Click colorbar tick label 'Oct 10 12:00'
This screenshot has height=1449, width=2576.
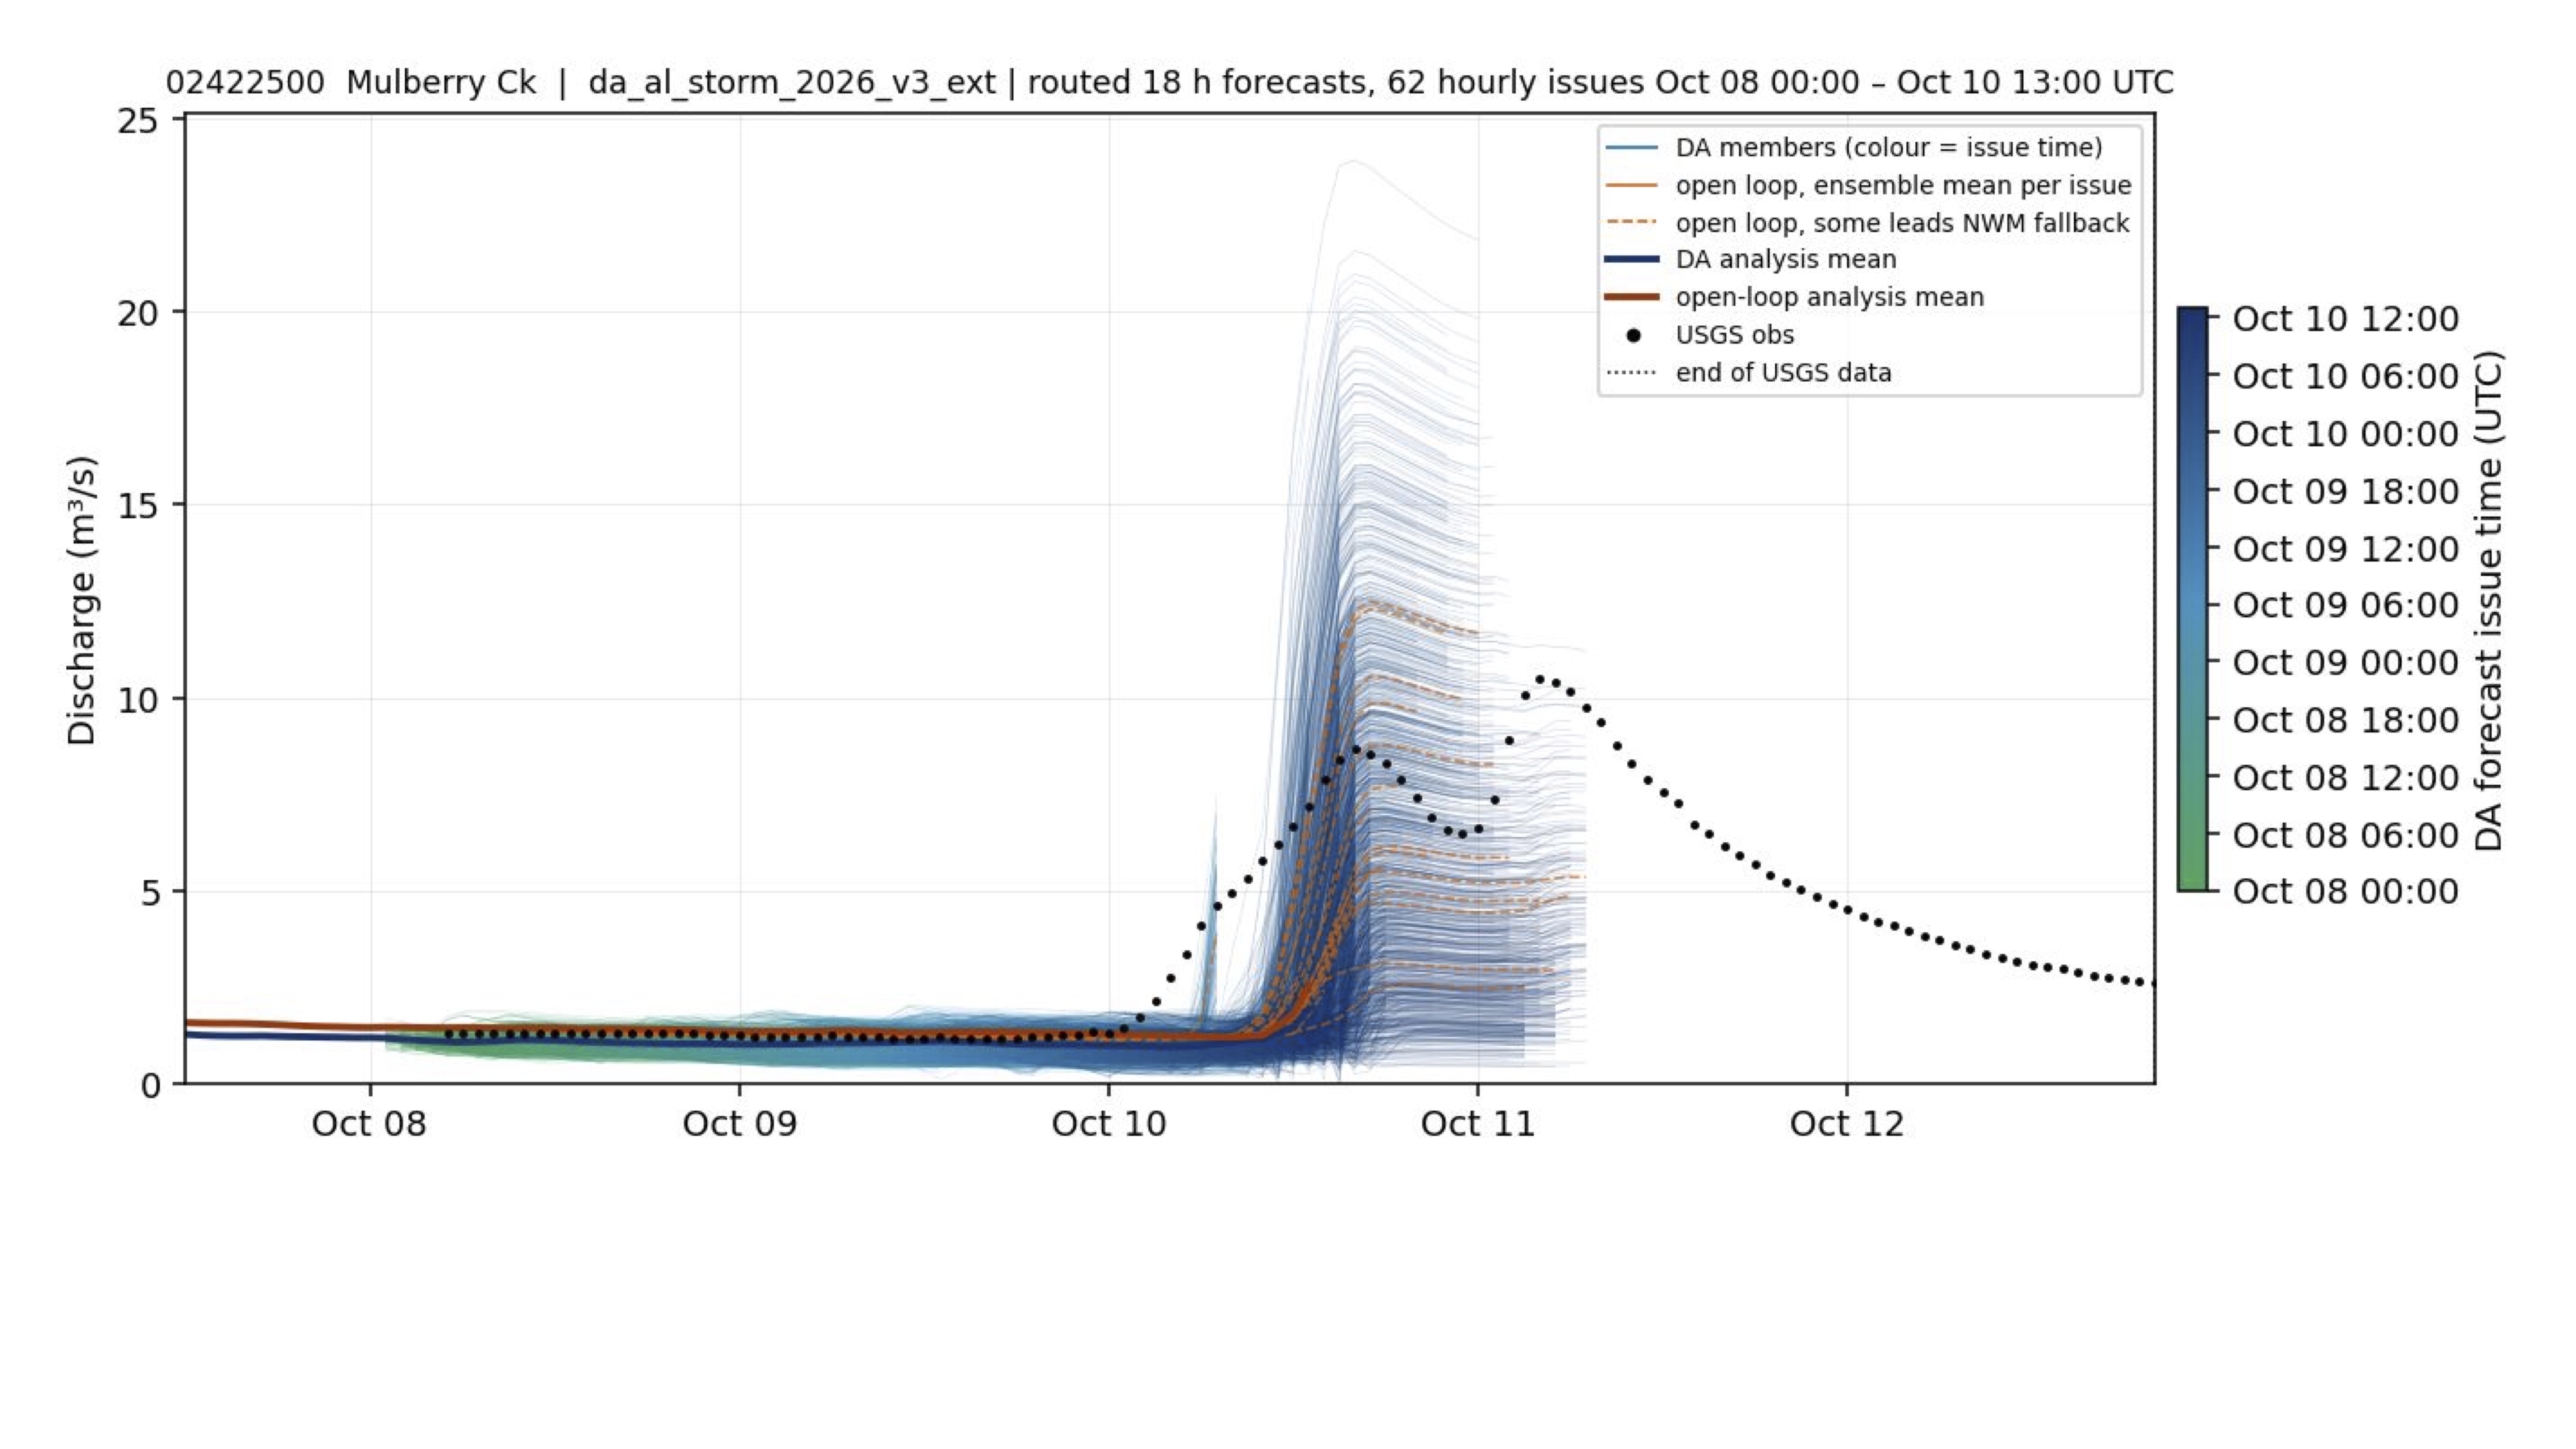click(2345, 319)
